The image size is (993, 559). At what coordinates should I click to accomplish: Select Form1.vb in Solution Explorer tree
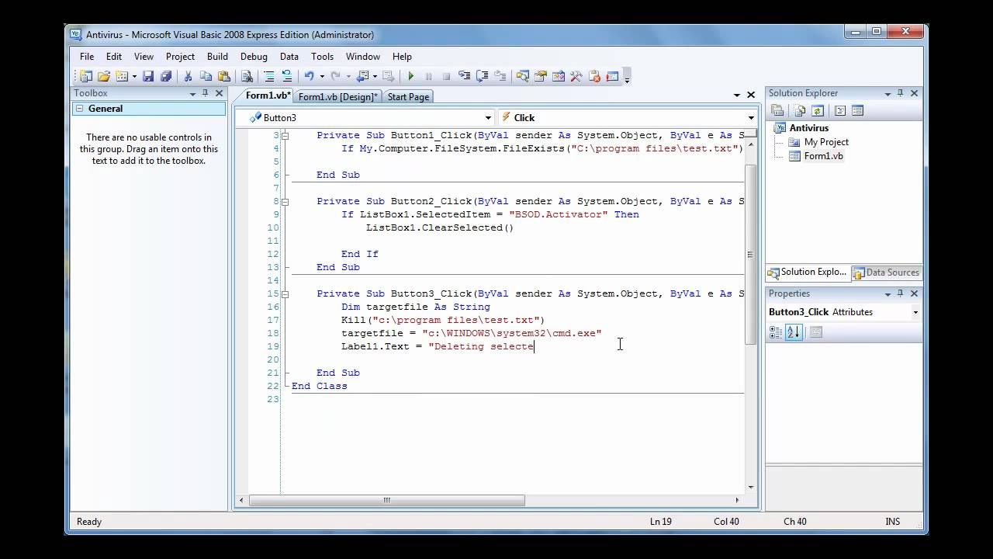point(823,156)
